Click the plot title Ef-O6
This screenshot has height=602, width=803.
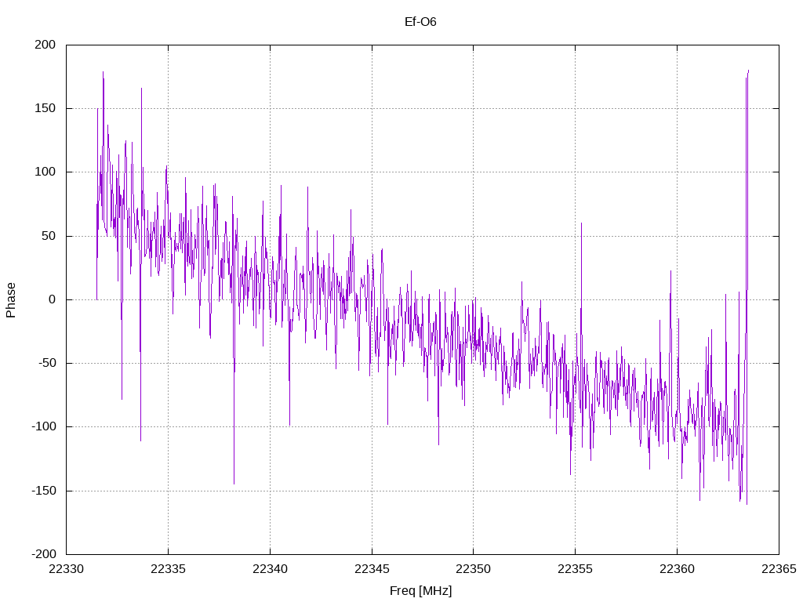[x=420, y=21]
